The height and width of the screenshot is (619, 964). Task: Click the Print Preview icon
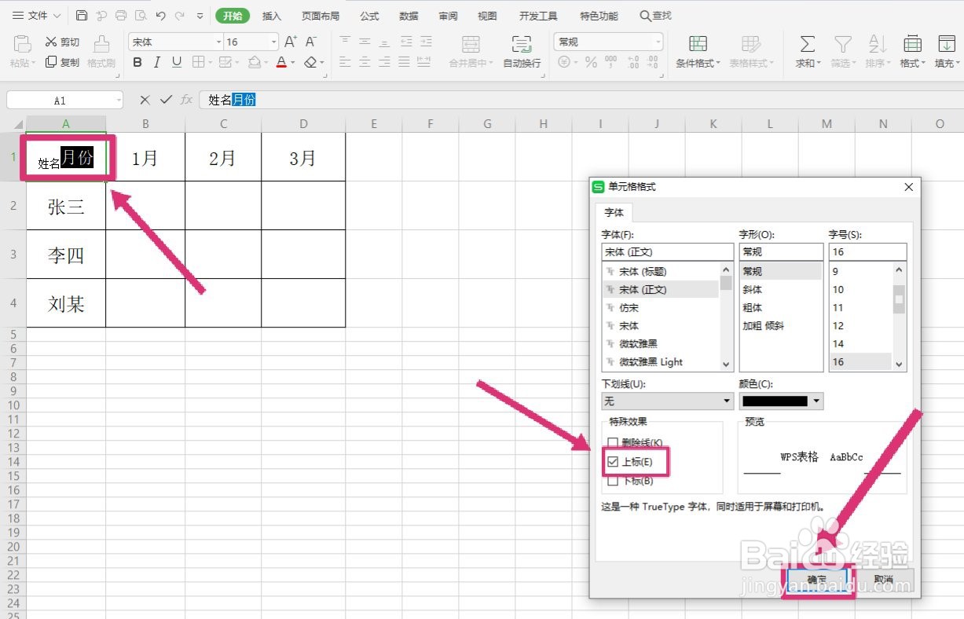(x=141, y=16)
